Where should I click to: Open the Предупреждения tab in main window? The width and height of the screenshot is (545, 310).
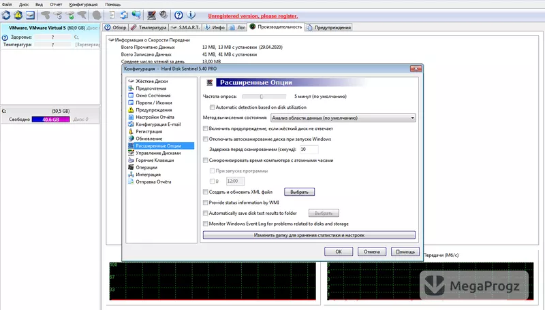click(x=329, y=27)
